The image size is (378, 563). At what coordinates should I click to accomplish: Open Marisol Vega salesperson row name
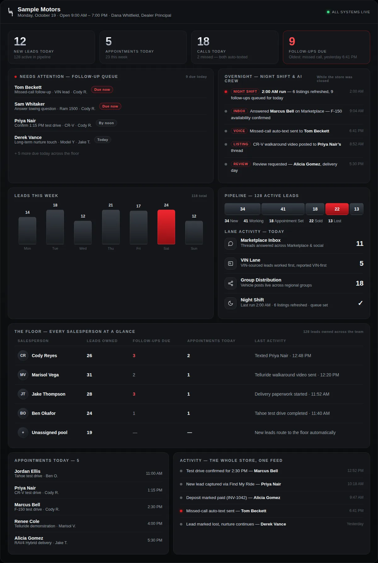[45, 375]
